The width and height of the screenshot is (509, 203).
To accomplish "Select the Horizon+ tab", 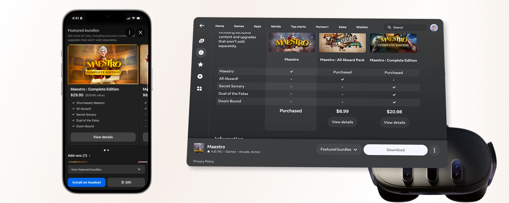I will tap(322, 27).
